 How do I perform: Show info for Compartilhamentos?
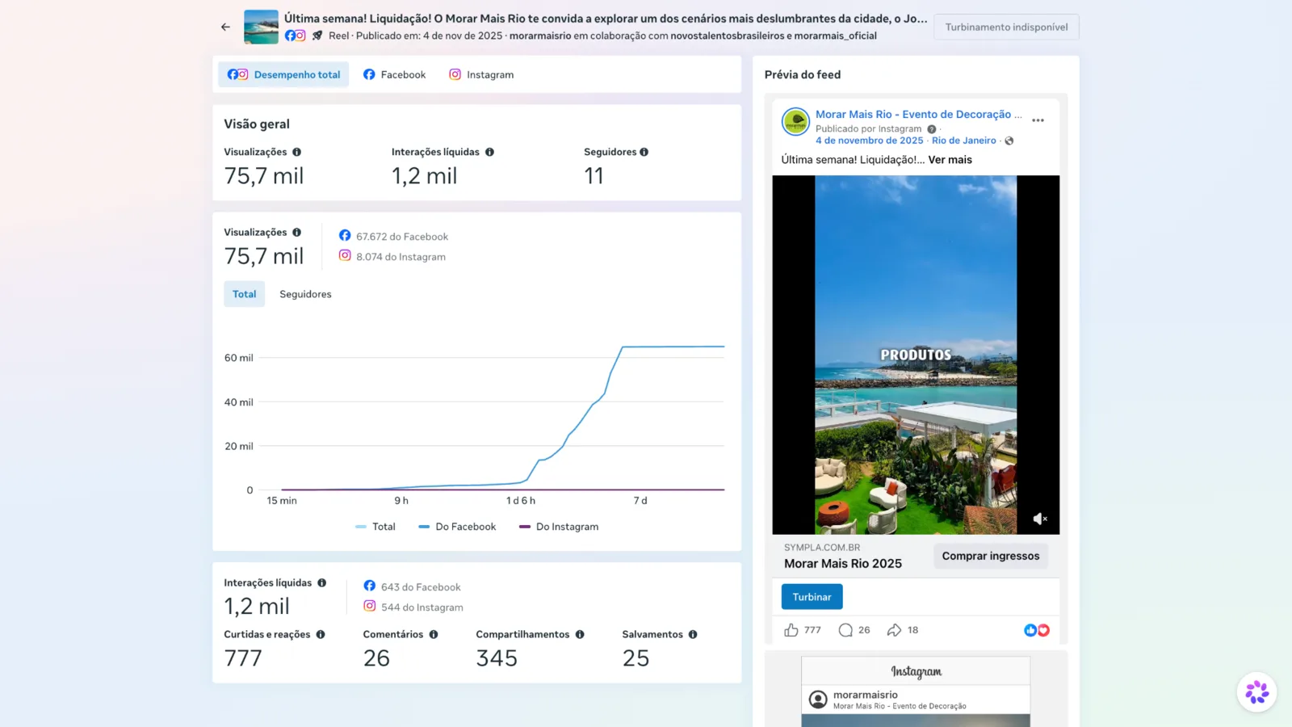tap(580, 634)
